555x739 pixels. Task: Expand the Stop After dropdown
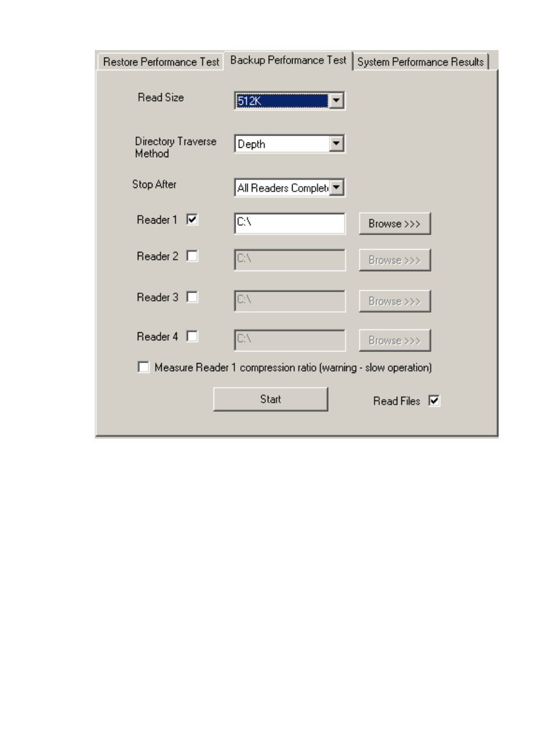click(336, 187)
